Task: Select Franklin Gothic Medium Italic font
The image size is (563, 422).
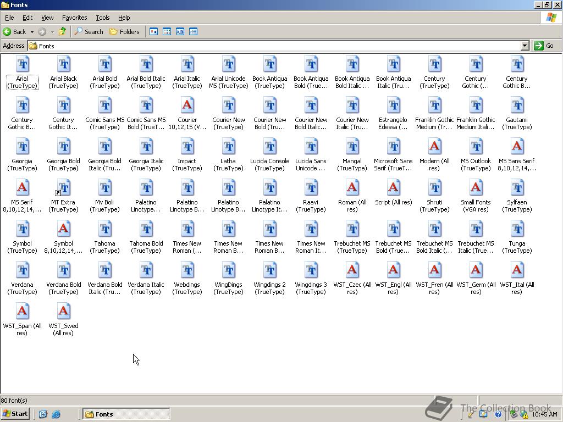Action: point(476,114)
